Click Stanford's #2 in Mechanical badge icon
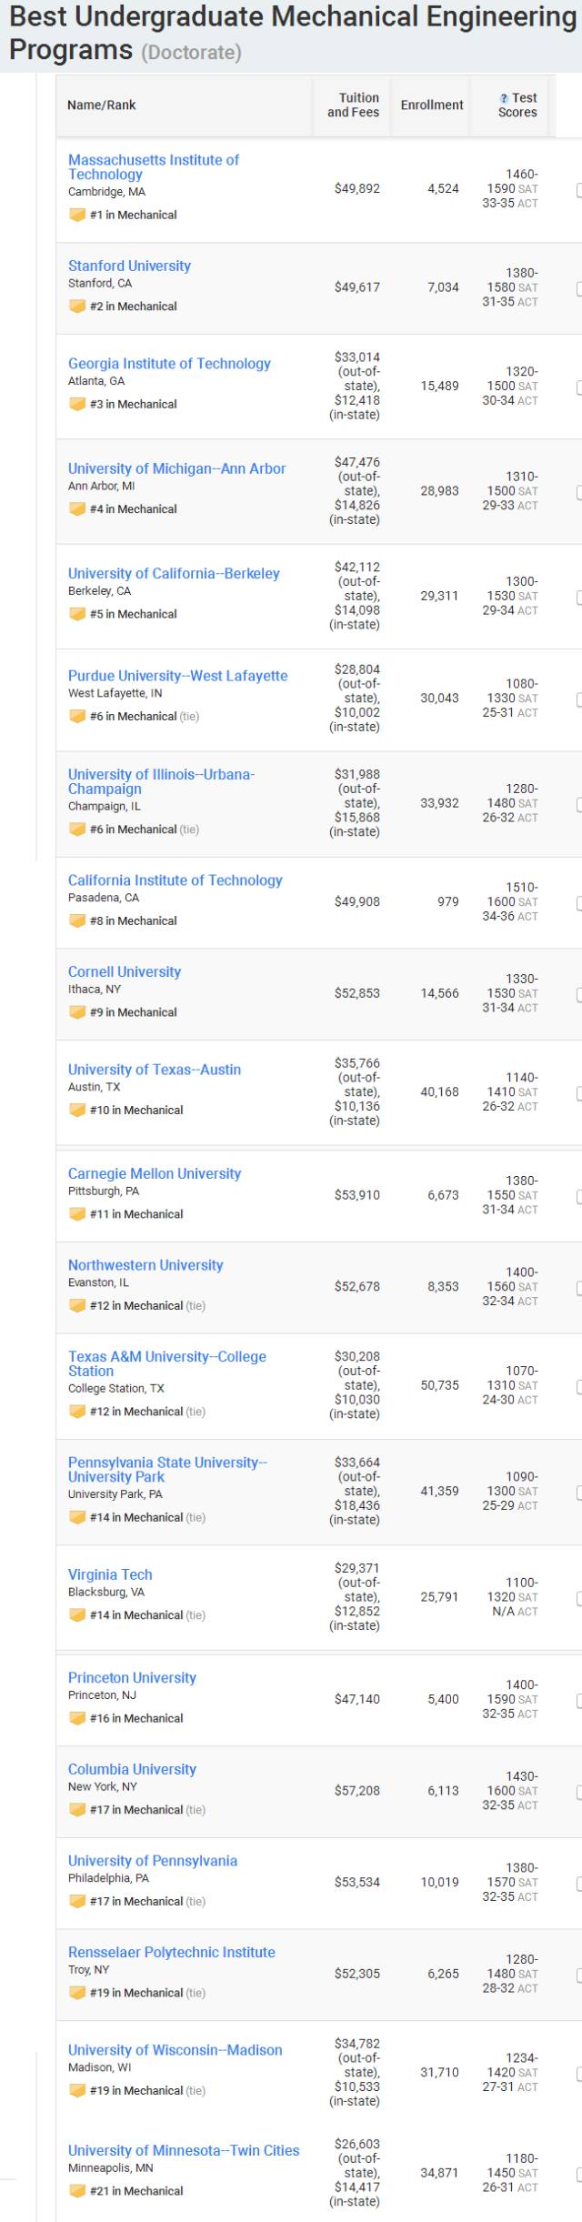582x2222 pixels. click(77, 307)
